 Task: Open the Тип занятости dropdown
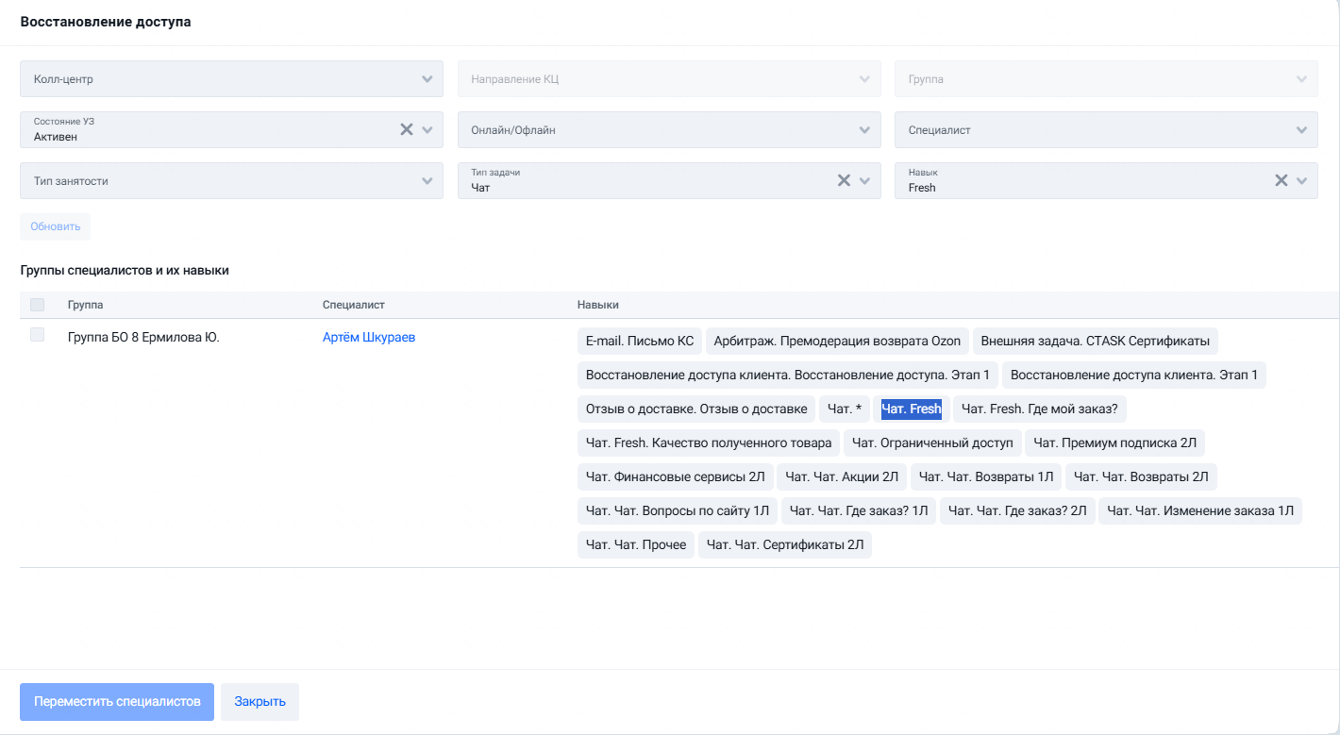click(231, 180)
